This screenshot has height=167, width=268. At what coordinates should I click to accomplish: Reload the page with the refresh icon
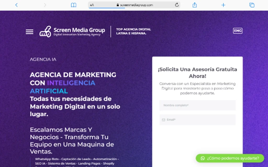[x=177, y=5]
